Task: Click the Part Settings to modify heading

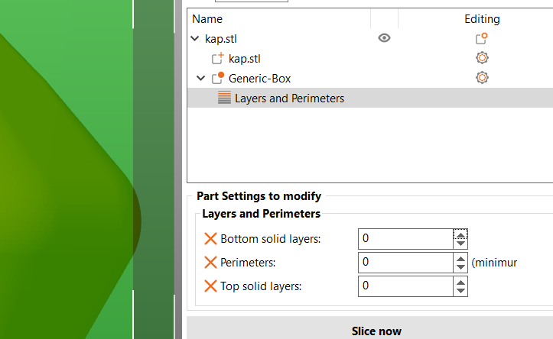Action: 259,195
